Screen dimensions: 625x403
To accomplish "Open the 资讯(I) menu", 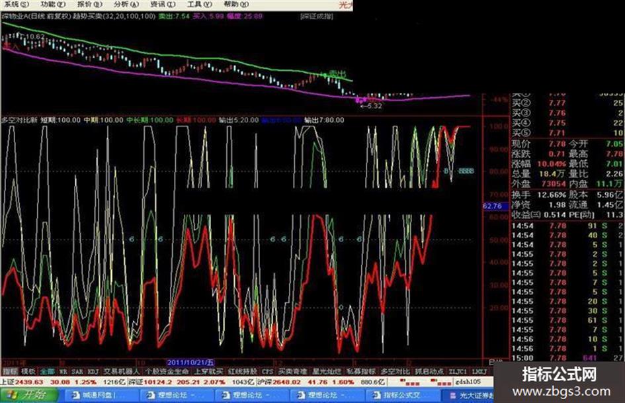I will (x=163, y=5).
